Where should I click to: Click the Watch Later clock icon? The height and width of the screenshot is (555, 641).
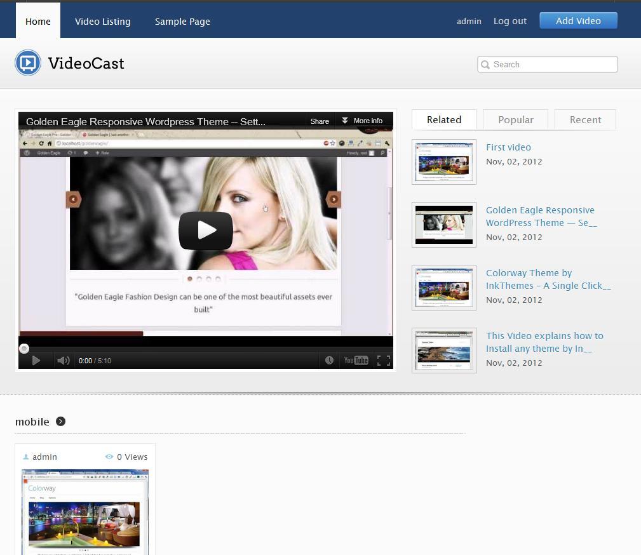[329, 361]
